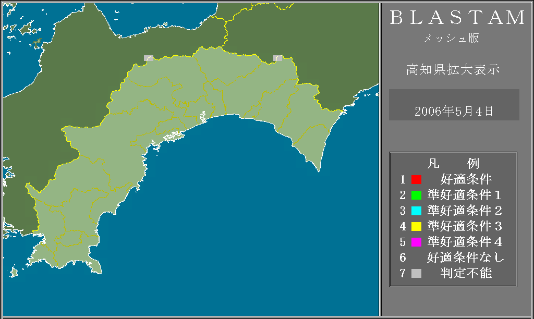Click the magenta 準好適条件4 legend swatch

coord(416,242)
